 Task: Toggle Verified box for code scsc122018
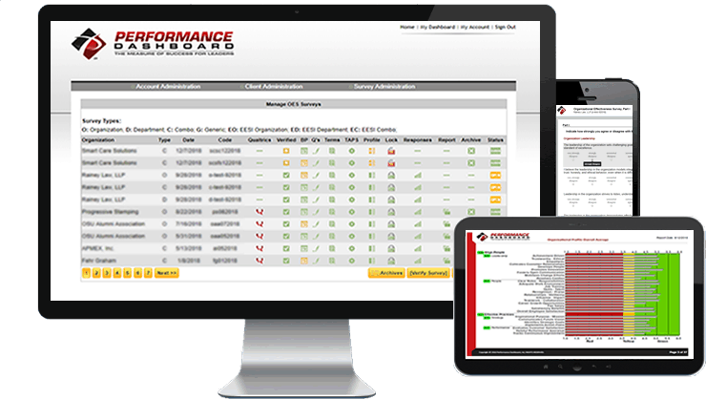pos(286,151)
